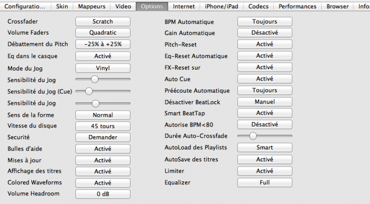Image resolution: width=370 pixels, height=204 pixels.
Task: Enable Gain Automatique
Action: [265, 33]
